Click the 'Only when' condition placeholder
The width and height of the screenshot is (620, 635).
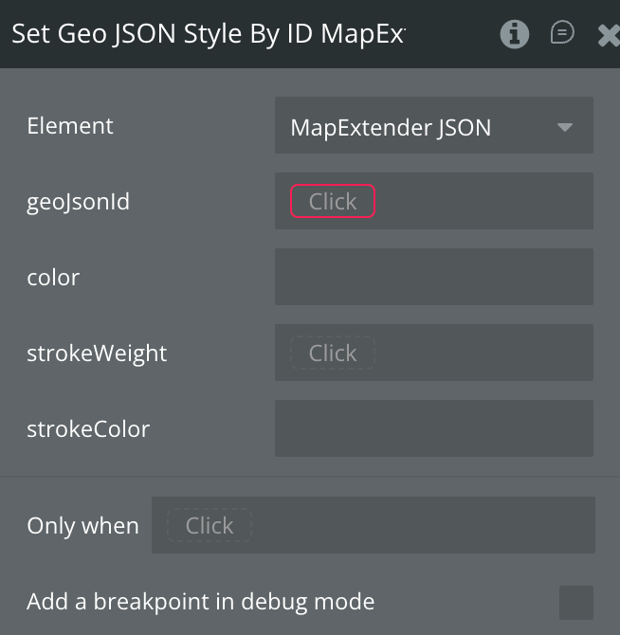pyautogui.click(x=210, y=525)
